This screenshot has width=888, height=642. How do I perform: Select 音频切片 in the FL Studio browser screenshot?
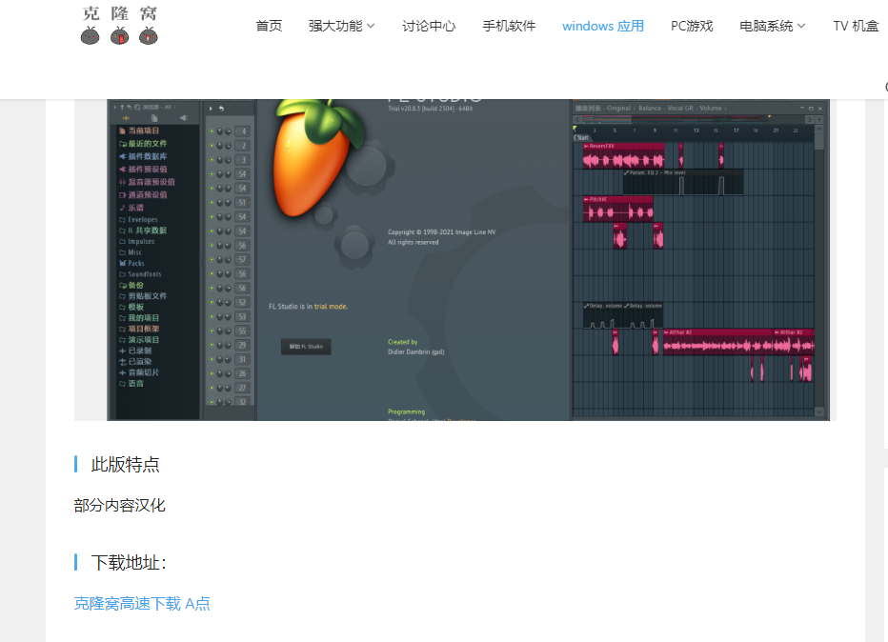(139, 372)
